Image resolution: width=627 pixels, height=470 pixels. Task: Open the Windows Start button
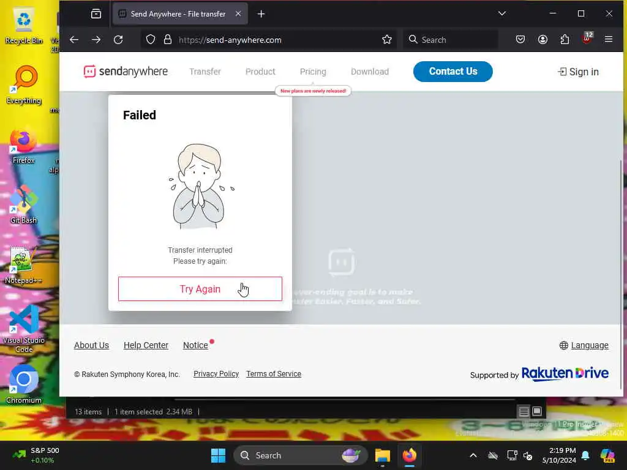click(x=219, y=455)
